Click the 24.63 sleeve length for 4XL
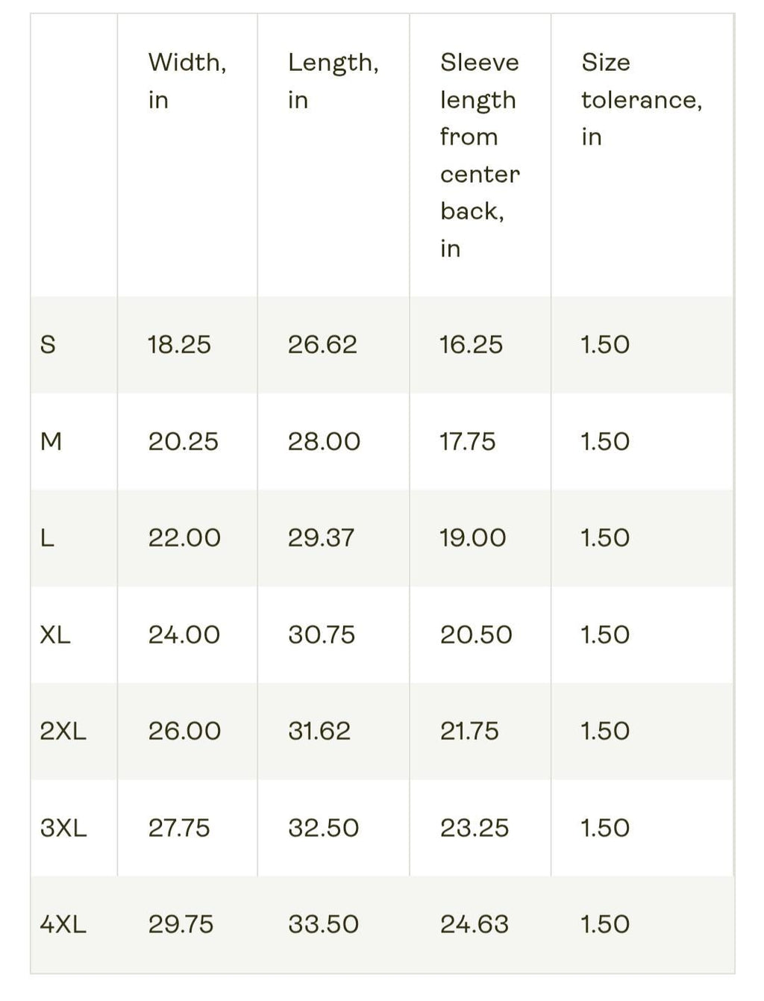Image resolution: width=764 pixels, height=1001 pixels. tap(475, 925)
